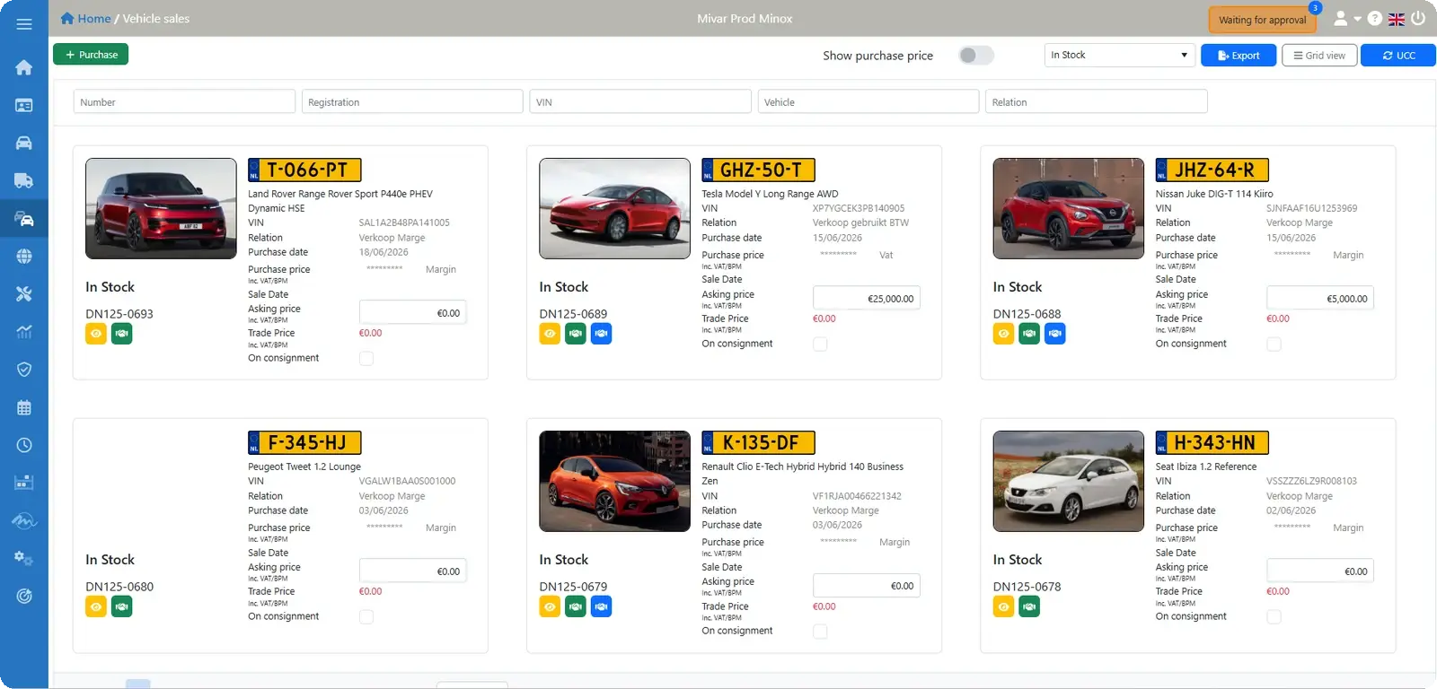Click the UCC sync button
Viewport: 1437px width, 689px height.
tap(1398, 55)
